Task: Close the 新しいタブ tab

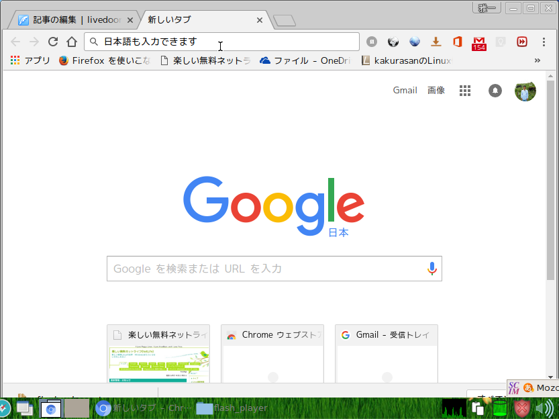Action: tap(260, 20)
